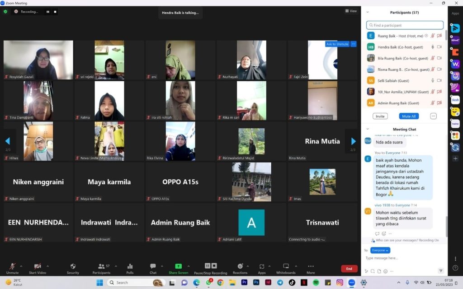Click the meeting chat scrollbar
463x289 pixels.
pos(446,227)
